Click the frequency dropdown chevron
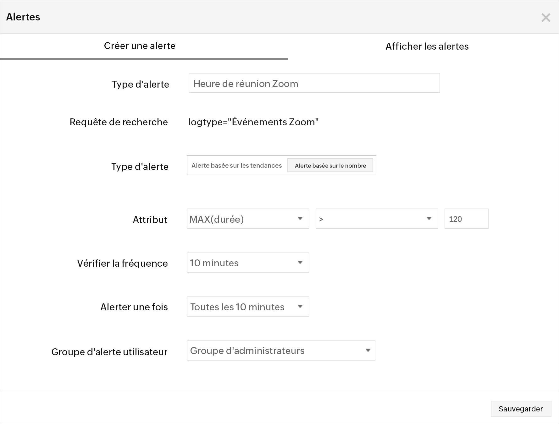The image size is (559, 424). [301, 263]
